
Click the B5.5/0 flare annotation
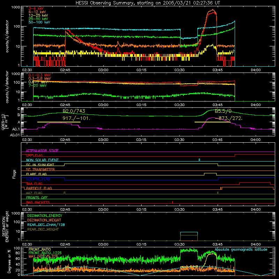tap(223, 111)
